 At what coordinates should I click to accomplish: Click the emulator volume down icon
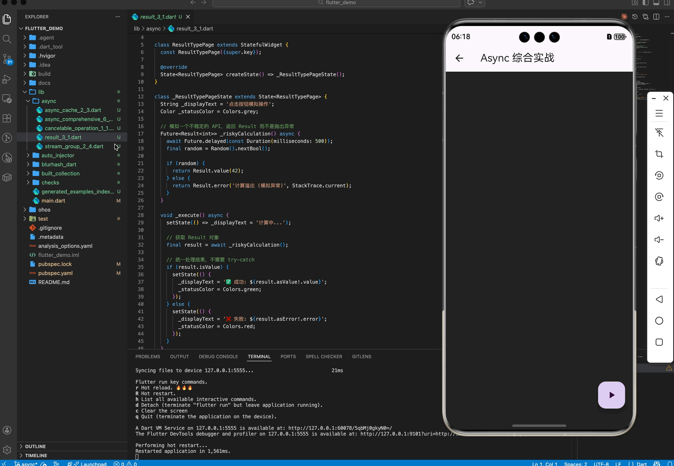pos(659,240)
